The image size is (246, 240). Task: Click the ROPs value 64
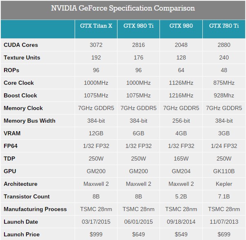click(181, 70)
